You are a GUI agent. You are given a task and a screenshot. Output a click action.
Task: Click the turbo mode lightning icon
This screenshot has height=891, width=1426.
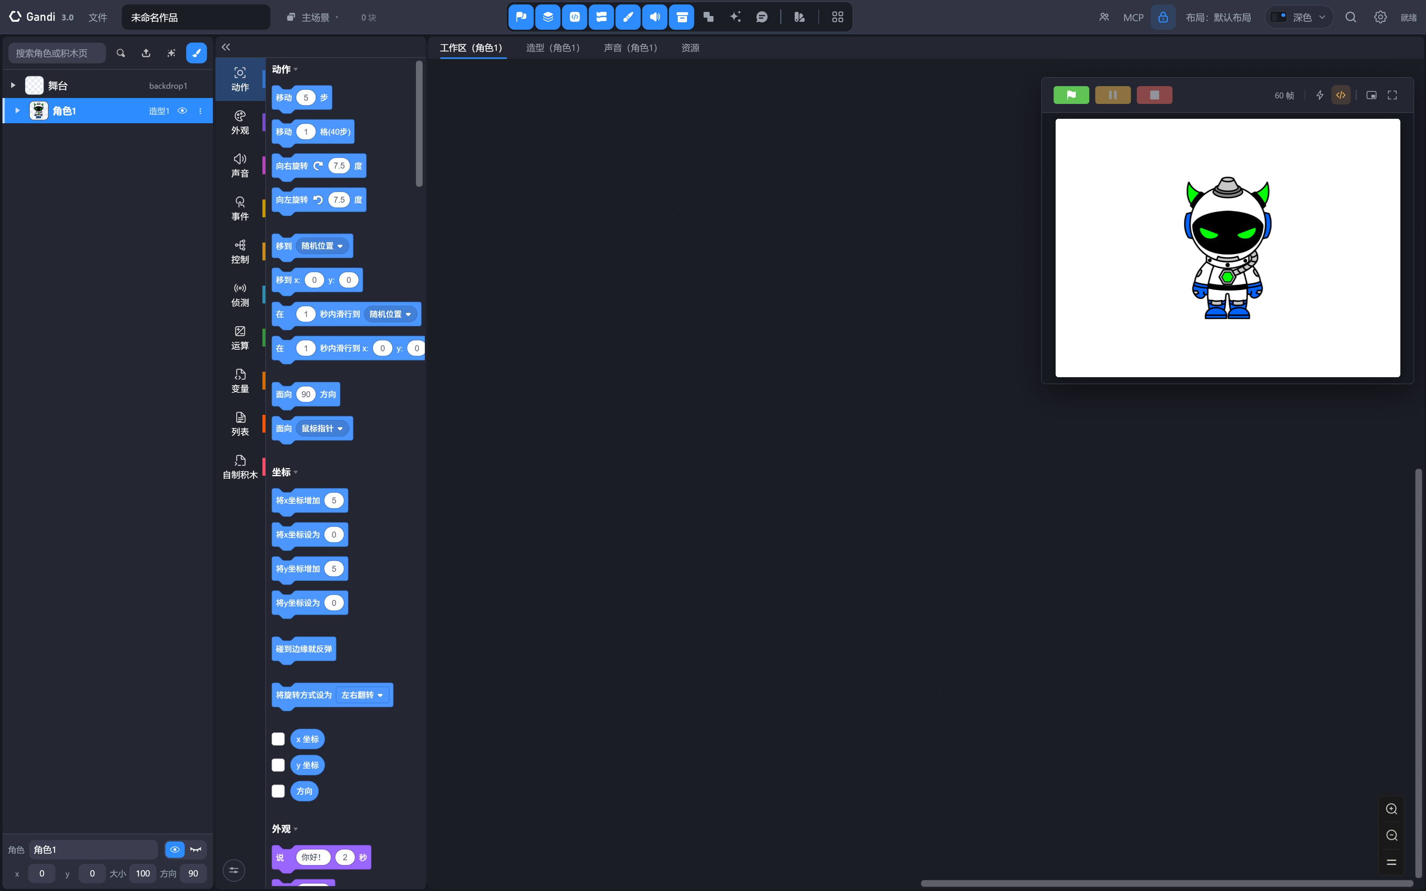pos(1319,95)
